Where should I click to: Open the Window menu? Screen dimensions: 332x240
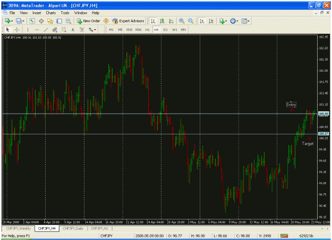[x=80, y=13]
